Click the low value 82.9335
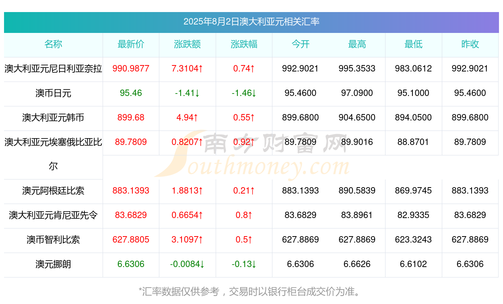The width and height of the screenshot is (503, 304). point(414,215)
